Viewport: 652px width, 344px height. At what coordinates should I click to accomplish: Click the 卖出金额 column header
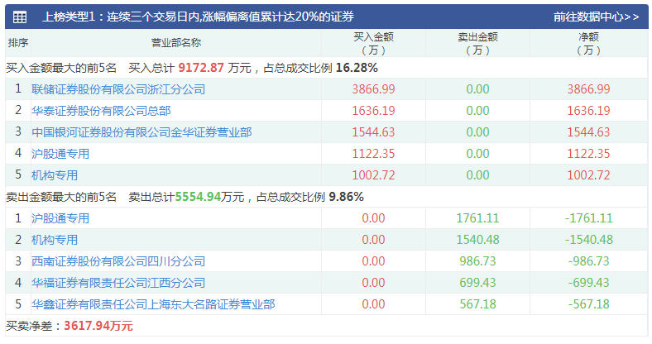pos(477,43)
